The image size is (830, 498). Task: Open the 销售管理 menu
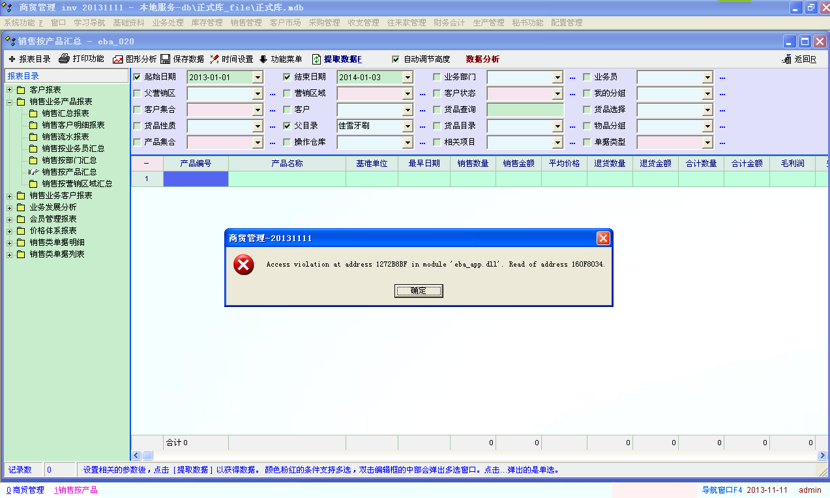(x=246, y=22)
